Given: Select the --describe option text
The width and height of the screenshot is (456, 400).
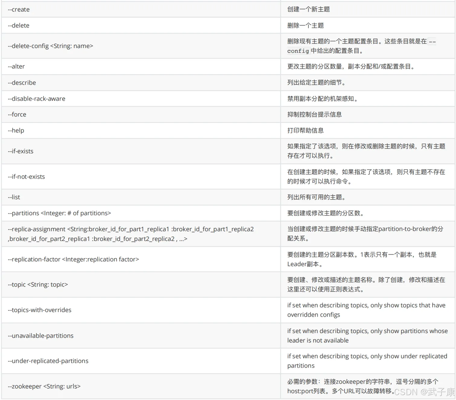Looking at the screenshot, I should pos(22,83).
